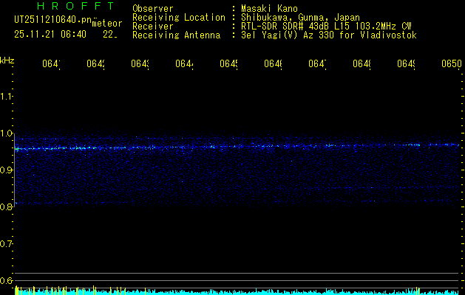465x295 pixels.
Task: Click the 0.6 frequency axis label
Action: click(7, 281)
